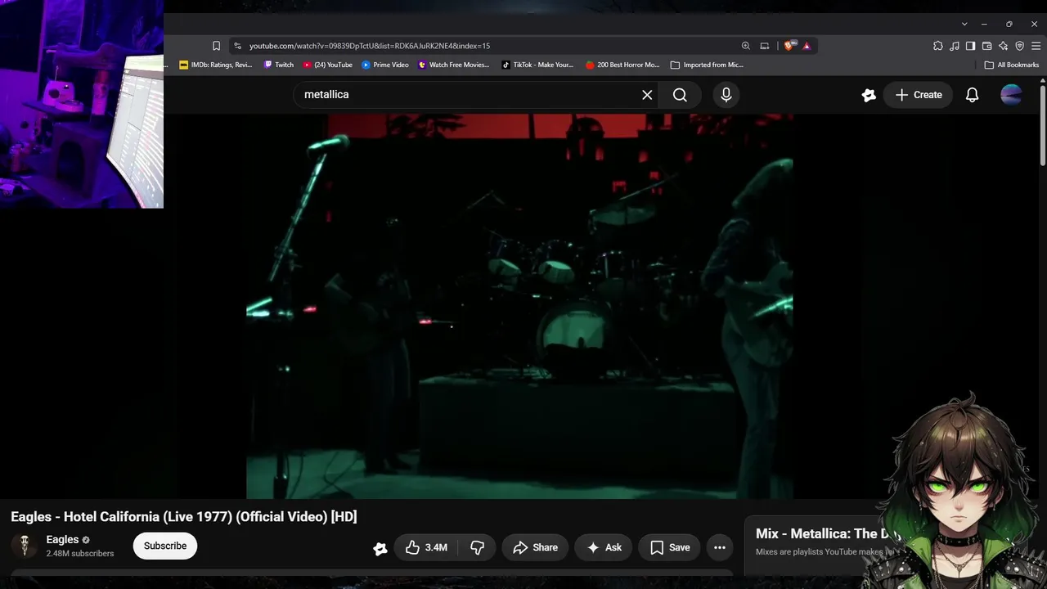Click the sparkle icon left of Create
Image resolution: width=1047 pixels, height=589 pixels.
click(x=869, y=95)
